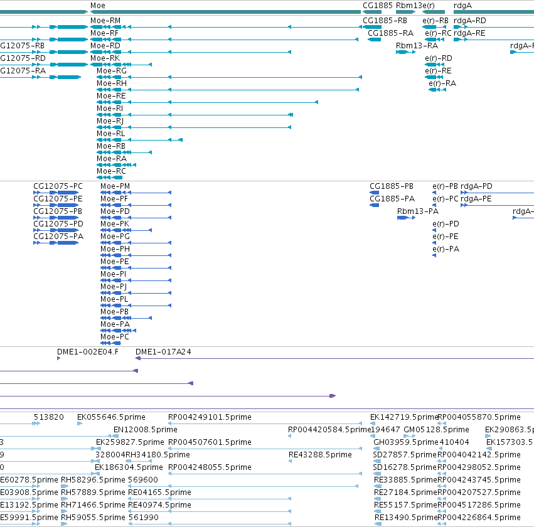Select the Moe-RJ transcript label

pos(110,121)
